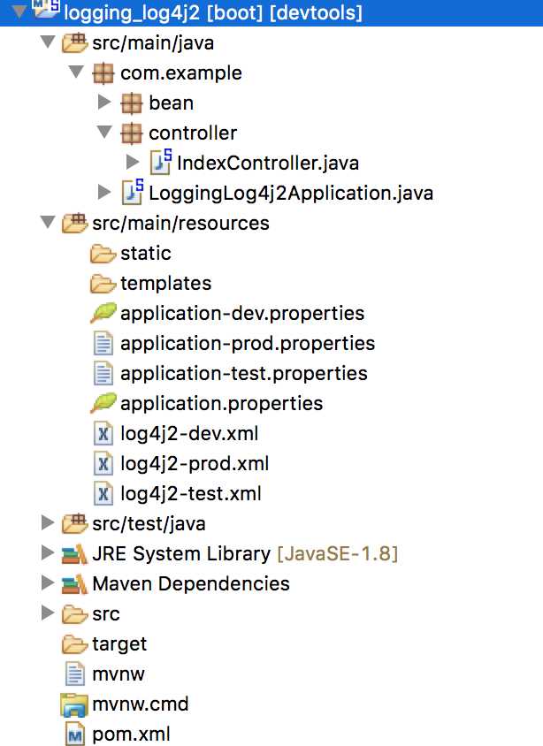This screenshot has height=746, width=543.
Task: Click the controller package icon
Action: tap(132, 133)
